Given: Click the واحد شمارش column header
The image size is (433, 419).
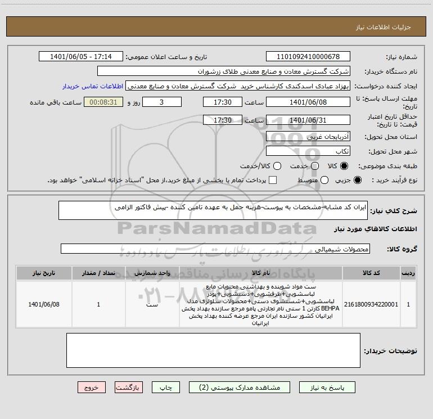Looking at the screenshot, I should (152, 273).
